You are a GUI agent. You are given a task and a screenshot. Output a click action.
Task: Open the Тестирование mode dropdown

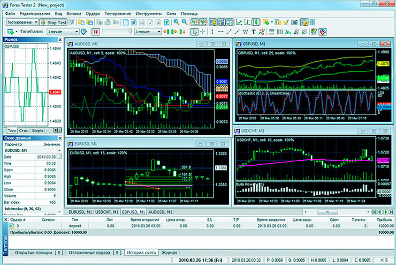23,22
